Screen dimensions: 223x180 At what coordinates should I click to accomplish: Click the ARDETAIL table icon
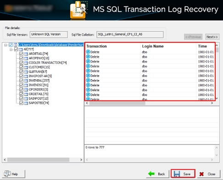tap(26, 54)
